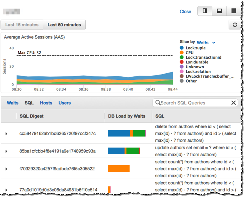
Task: Expand the cc58479162ab SQL digest row
Action: pos(6,134)
